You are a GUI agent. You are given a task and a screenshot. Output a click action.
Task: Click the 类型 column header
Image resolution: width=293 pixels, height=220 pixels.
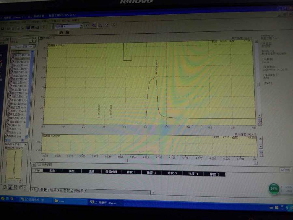tap(72, 171)
